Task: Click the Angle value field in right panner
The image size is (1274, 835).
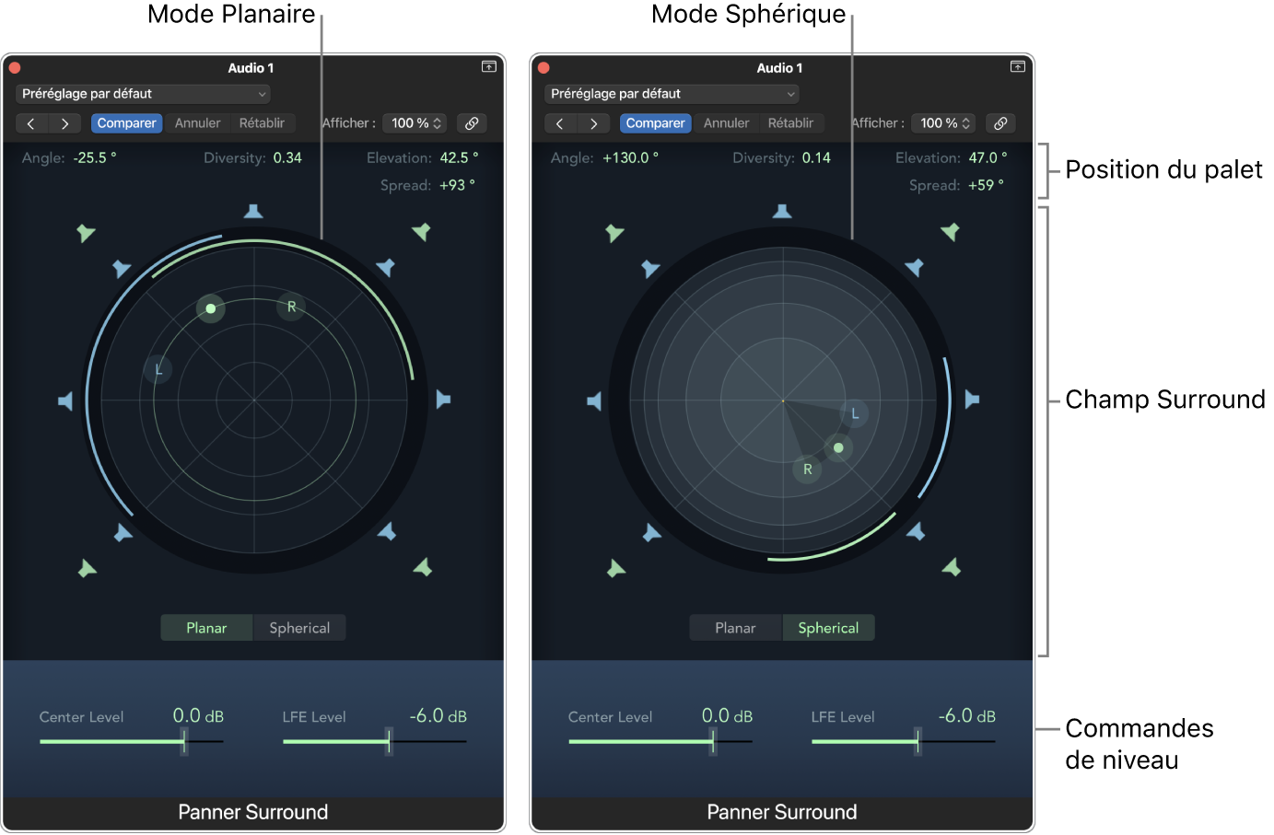Action: pos(631,158)
